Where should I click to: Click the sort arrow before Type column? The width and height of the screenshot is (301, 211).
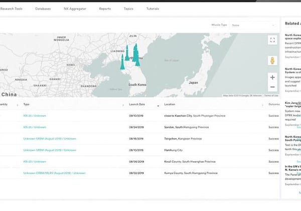[x=18, y=105]
